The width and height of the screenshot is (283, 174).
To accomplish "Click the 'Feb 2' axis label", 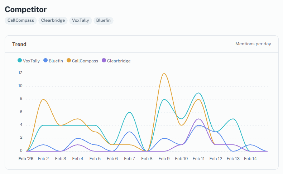I will click(x=43, y=159).
